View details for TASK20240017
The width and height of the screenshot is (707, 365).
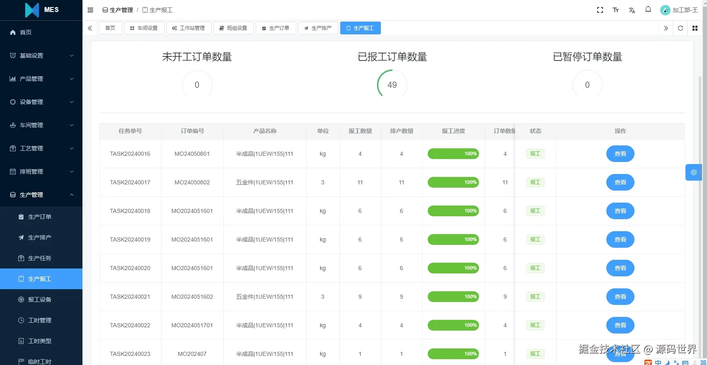click(x=620, y=182)
